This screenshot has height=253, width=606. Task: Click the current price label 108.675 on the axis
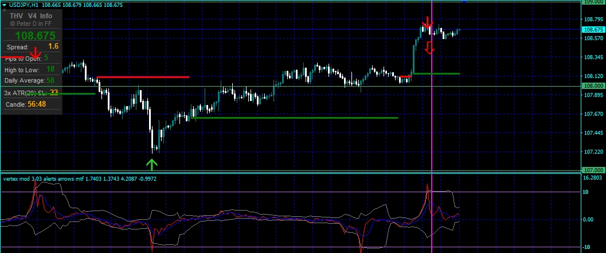coord(593,29)
